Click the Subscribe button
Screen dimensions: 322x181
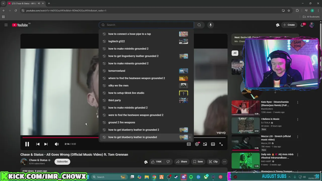click(x=62, y=162)
